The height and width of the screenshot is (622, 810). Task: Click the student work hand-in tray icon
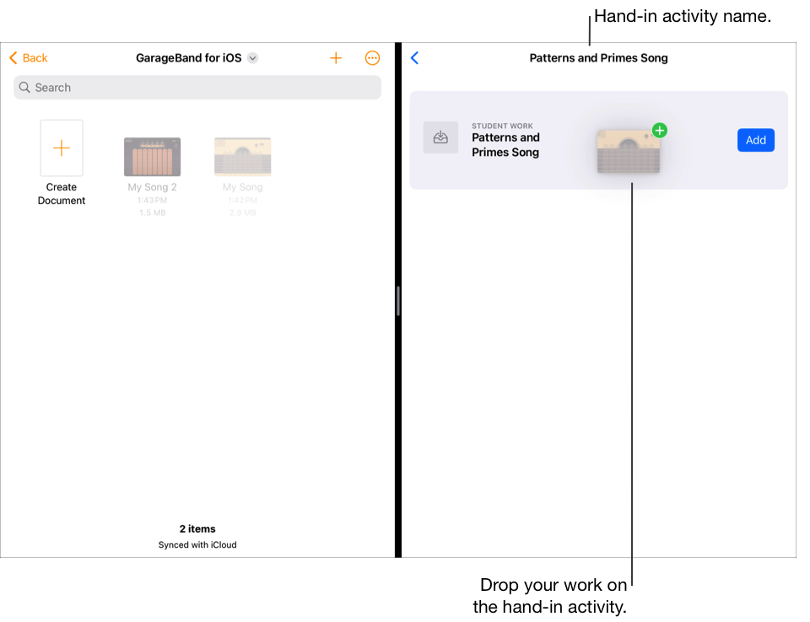coord(440,137)
